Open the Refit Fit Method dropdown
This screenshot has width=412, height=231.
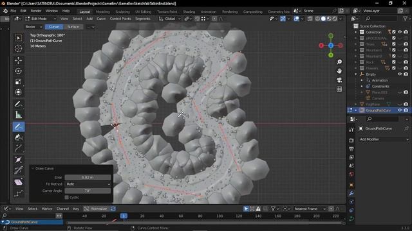pos(88,184)
